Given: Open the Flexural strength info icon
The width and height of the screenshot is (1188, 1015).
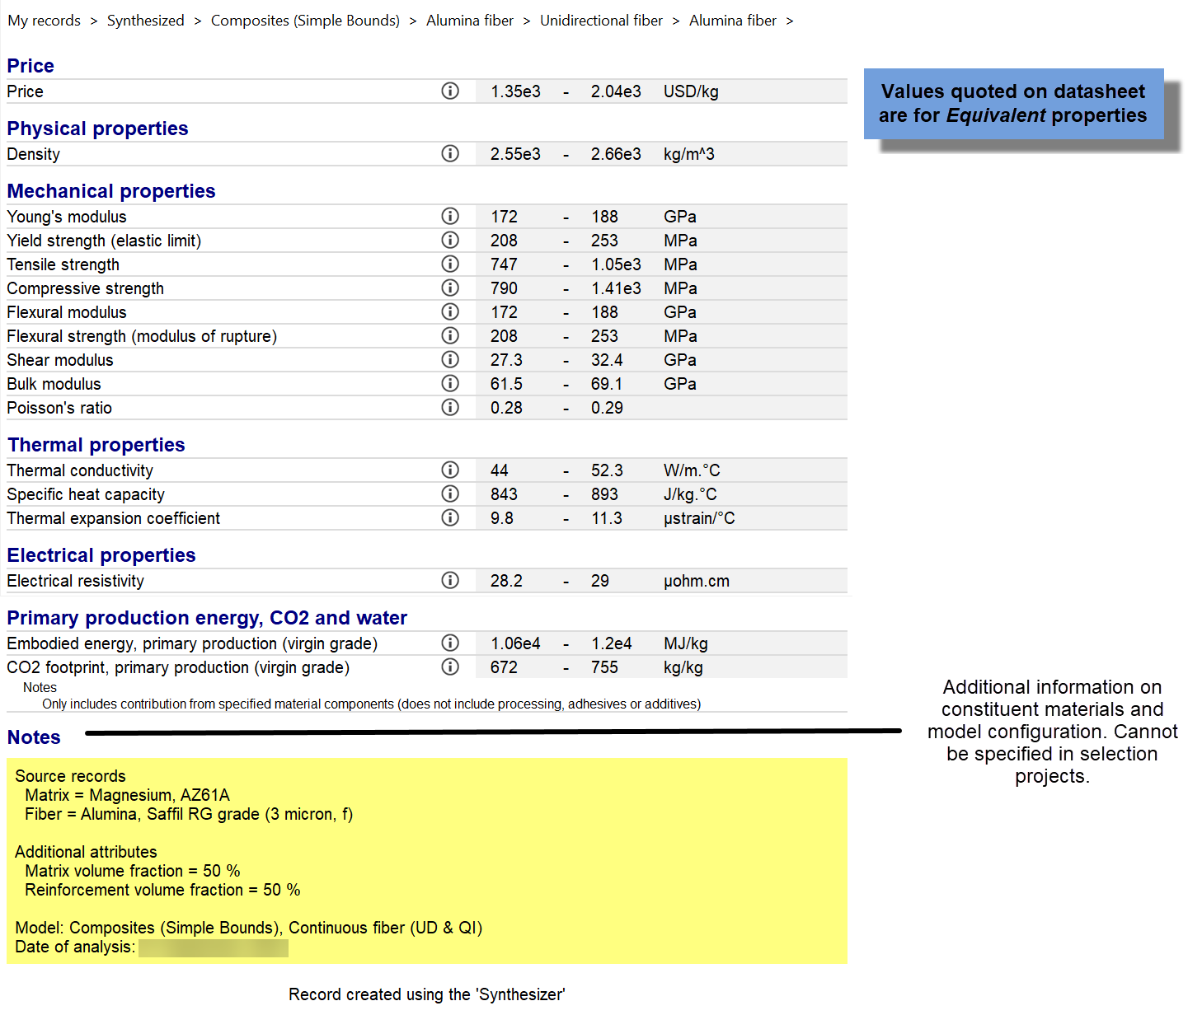Looking at the screenshot, I should [x=450, y=335].
